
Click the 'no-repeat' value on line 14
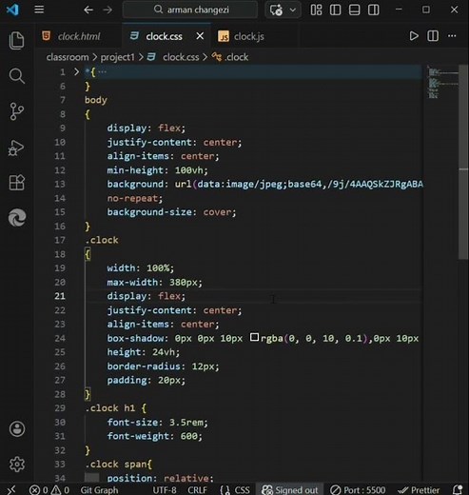[132, 199]
